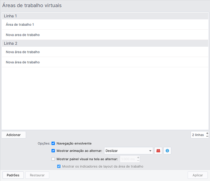Open the Deslizar animation dropdown
Viewport: 210px width, 181px height.
pyautogui.click(x=128, y=151)
